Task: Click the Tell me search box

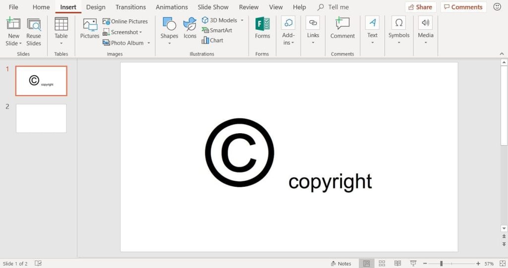Action: [x=333, y=7]
